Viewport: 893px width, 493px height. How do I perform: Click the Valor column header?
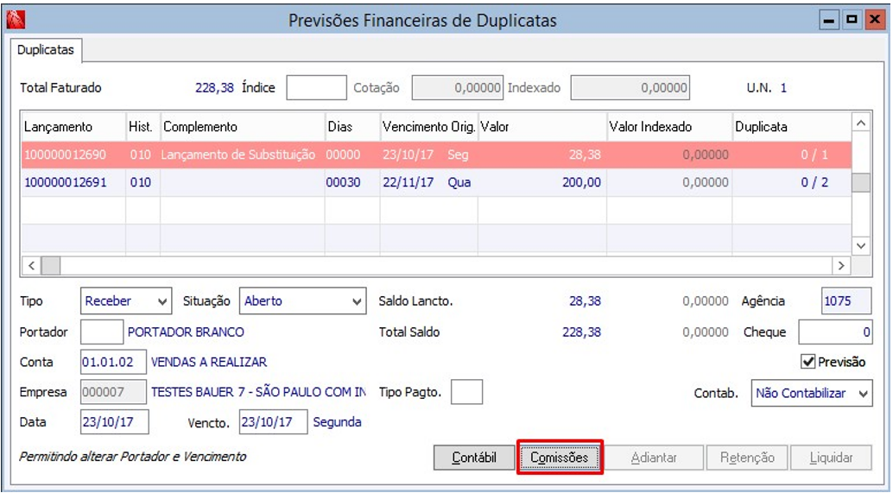pyautogui.click(x=542, y=126)
